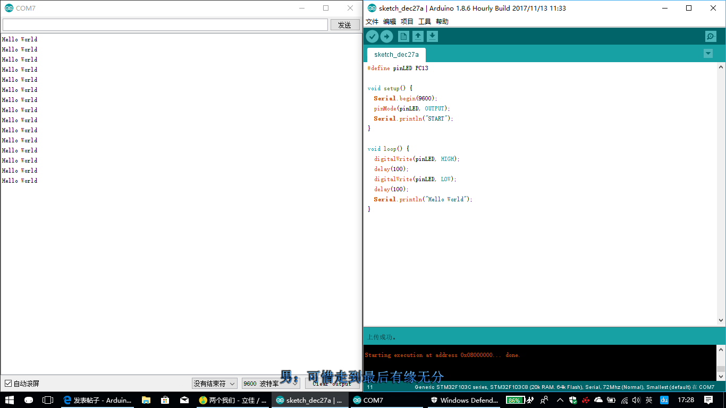This screenshot has width=726, height=408.
Task: Click the power plug tray icon
Action: coord(611,400)
